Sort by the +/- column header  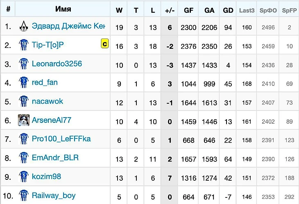[x=170, y=10]
